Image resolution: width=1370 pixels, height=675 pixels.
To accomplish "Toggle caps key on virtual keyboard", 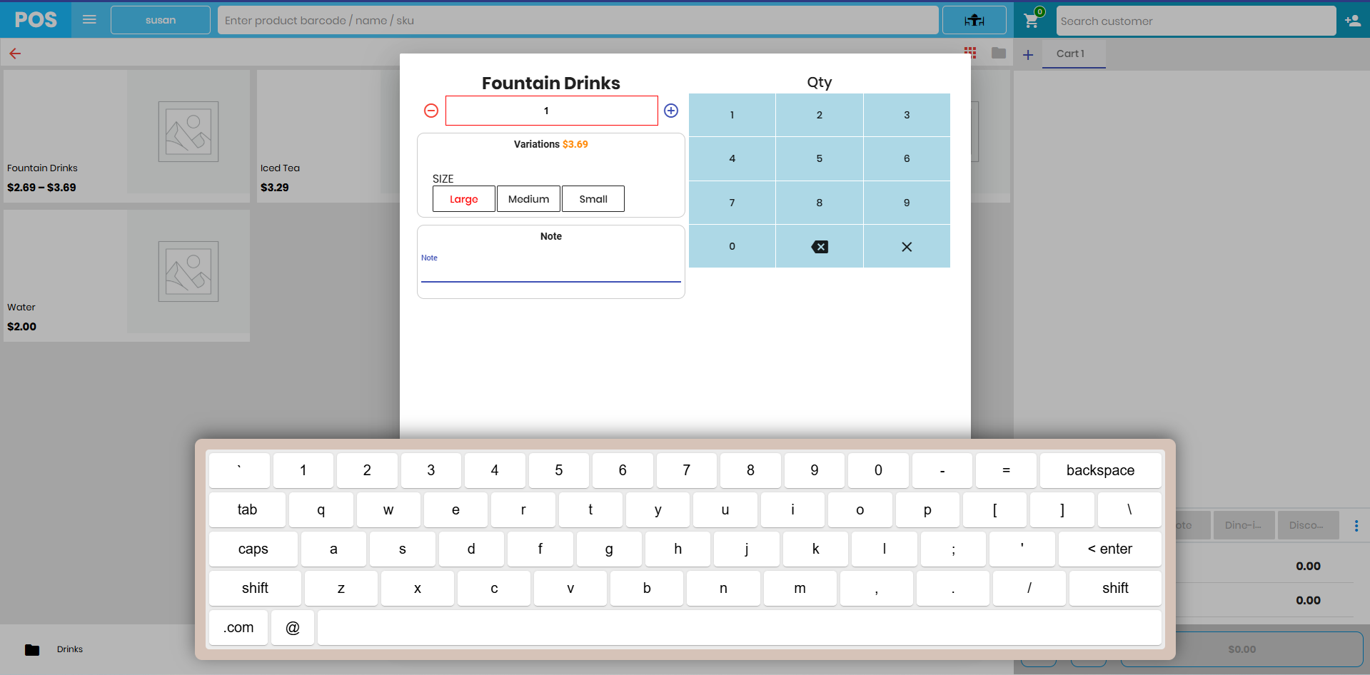I will click(x=253, y=549).
